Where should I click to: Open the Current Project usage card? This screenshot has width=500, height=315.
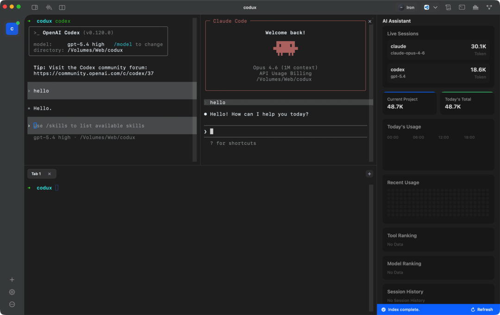pyautogui.click(x=409, y=103)
